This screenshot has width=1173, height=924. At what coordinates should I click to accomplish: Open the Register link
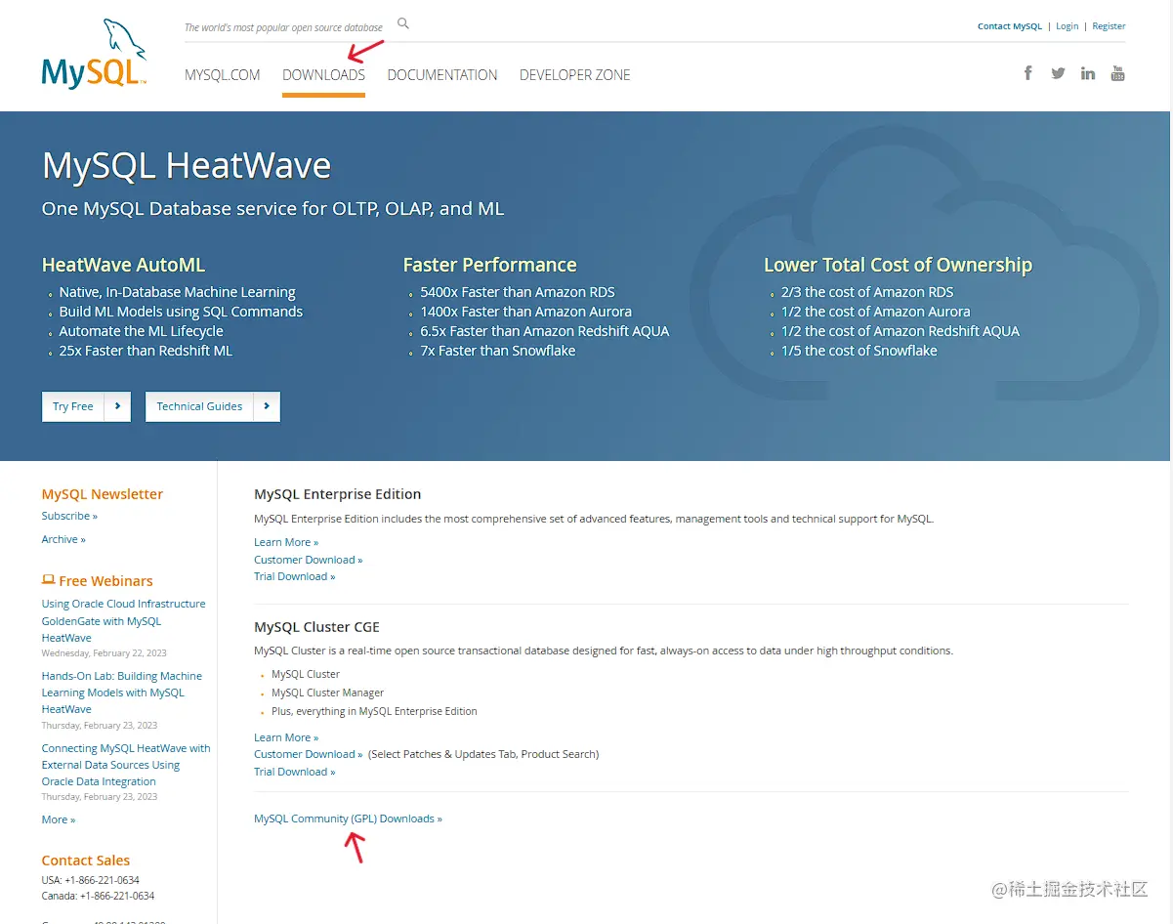click(1109, 26)
